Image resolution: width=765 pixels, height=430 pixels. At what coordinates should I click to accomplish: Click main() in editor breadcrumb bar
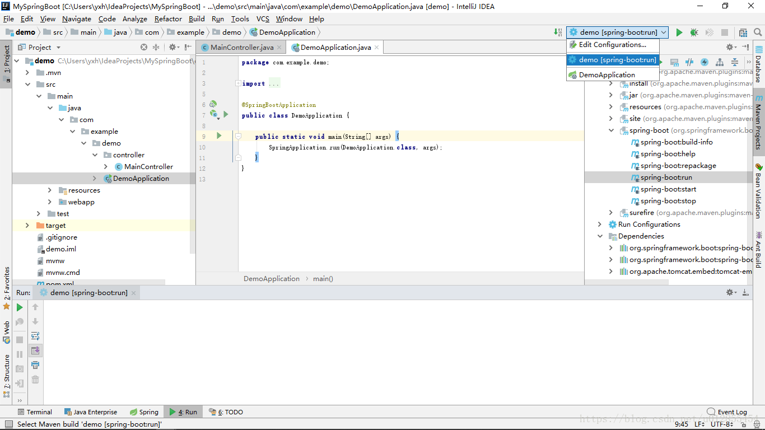(x=323, y=279)
